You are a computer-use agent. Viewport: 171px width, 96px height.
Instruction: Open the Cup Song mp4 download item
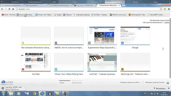[x=12, y=88]
